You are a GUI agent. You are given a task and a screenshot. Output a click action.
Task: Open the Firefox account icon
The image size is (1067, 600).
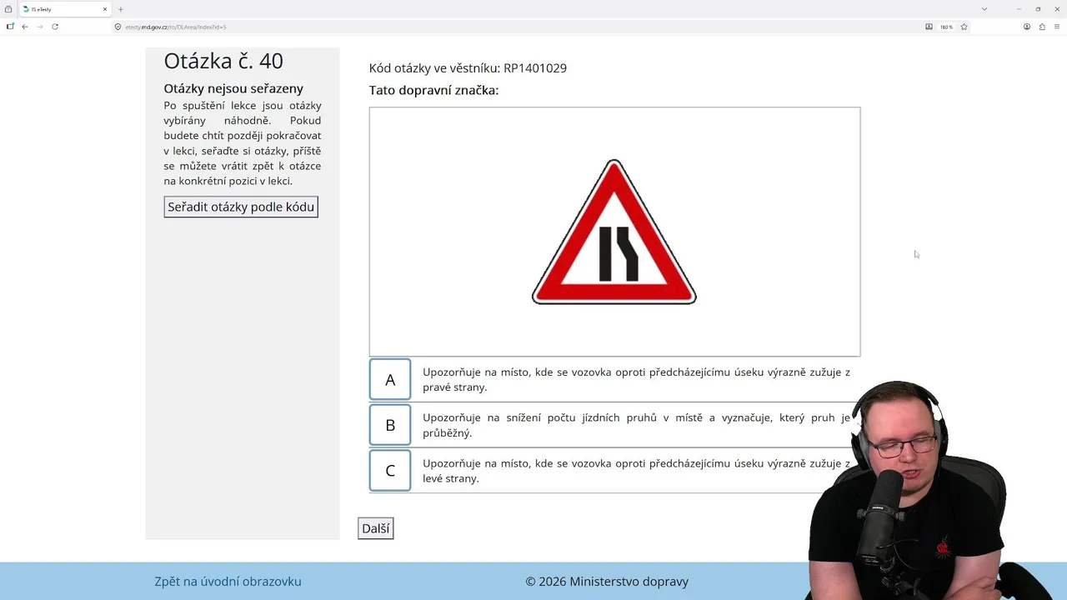pyautogui.click(x=1027, y=27)
